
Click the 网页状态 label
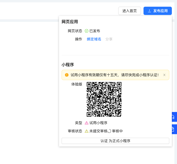(x=75, y=31)
